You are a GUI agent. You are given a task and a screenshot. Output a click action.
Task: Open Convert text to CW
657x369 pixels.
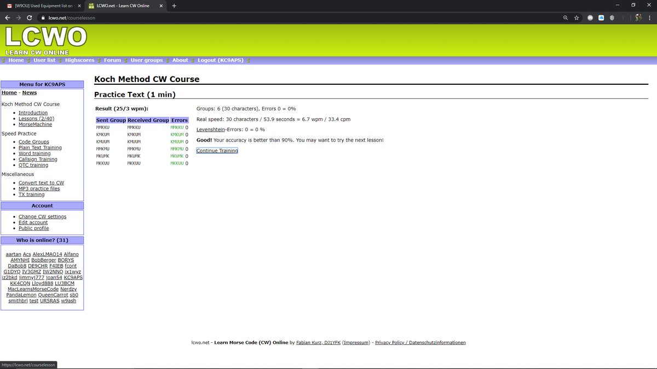[x=41, y=183]
